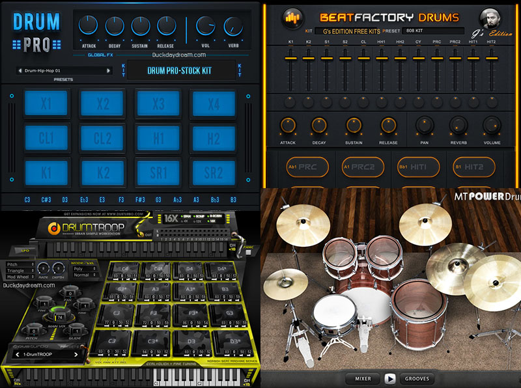Click the Drum Pro Decay knob
Image resolution: width=521 pixels, height=388 pixels.
point(115,26)
